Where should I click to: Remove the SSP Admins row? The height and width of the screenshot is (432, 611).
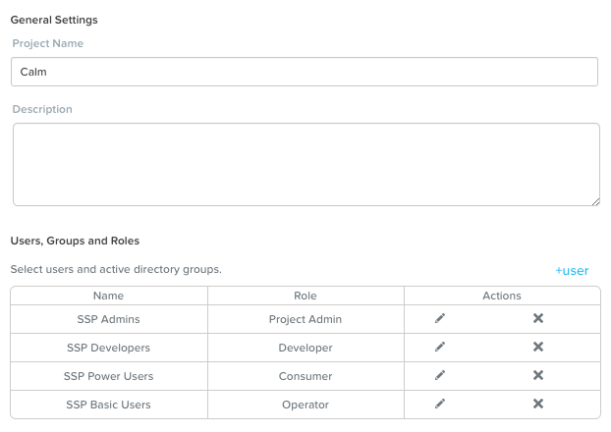(538, 318)
